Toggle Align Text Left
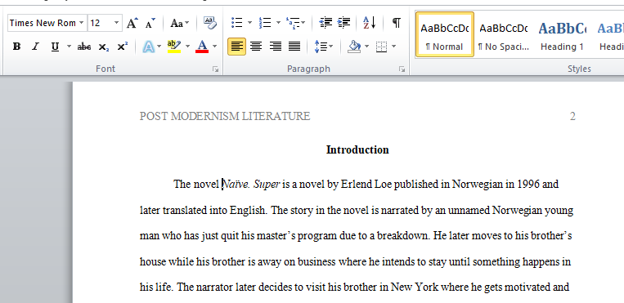This screenshot has width=624, height=303. pyautogui.click(x=237, y=47)
